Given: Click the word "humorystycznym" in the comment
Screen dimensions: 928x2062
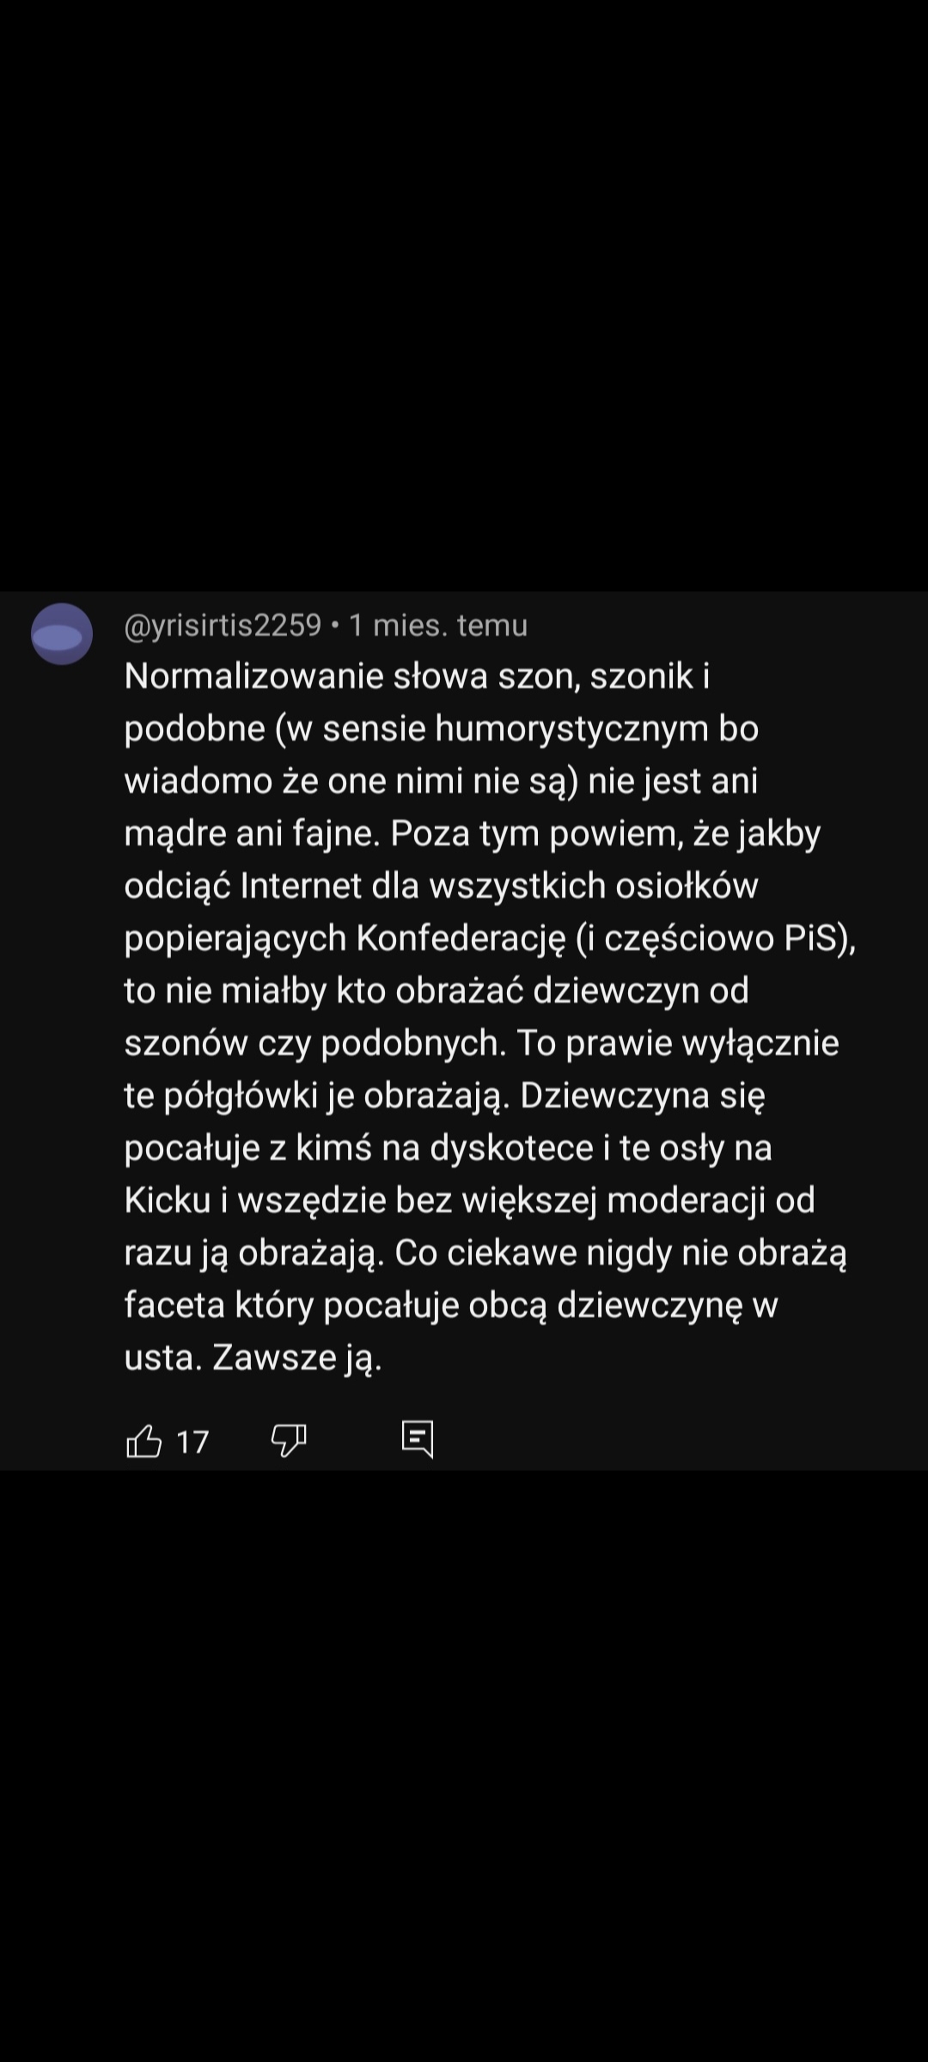Looking at the screenshot, I should [574, 729].
